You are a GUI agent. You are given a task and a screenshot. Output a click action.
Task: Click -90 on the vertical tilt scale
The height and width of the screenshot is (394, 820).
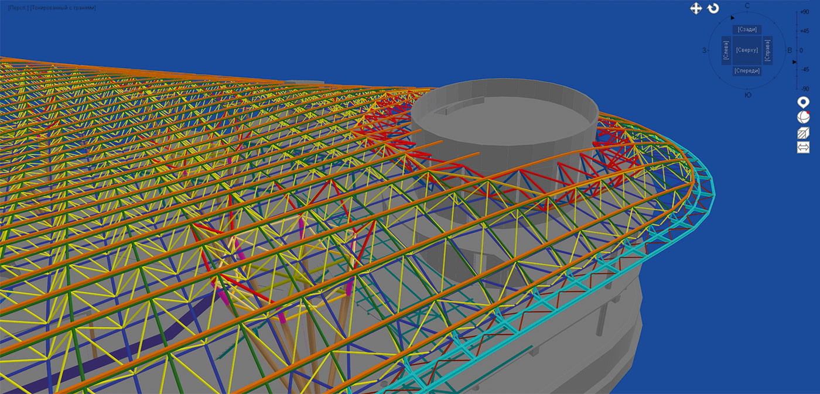(x=805, y=88)
